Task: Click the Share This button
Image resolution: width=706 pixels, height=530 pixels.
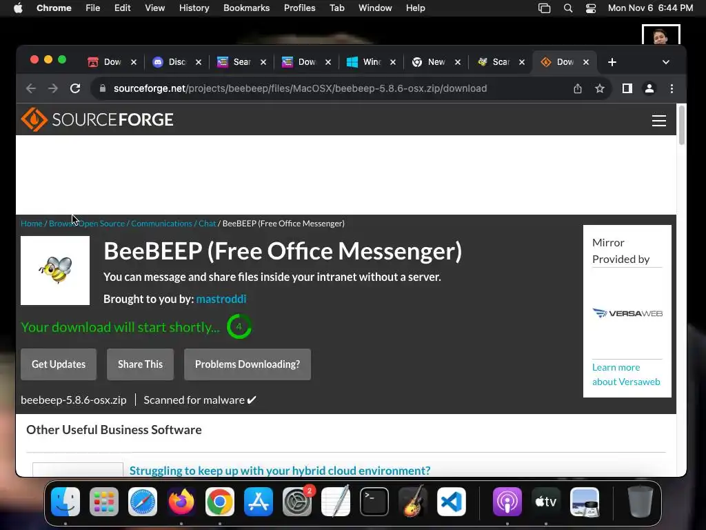Action: click(140, 364)
